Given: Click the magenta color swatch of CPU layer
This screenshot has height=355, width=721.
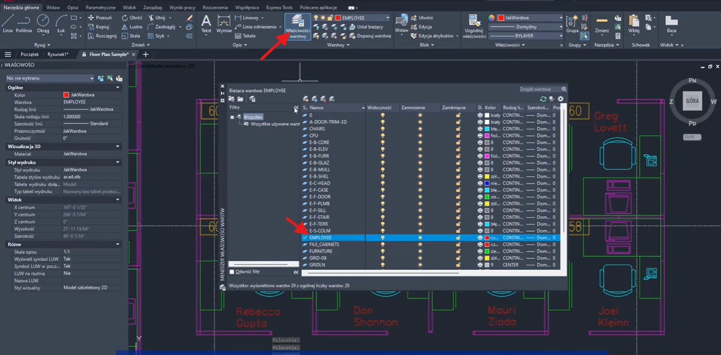Looking at the screenshot, I should (x=487, y=135).
